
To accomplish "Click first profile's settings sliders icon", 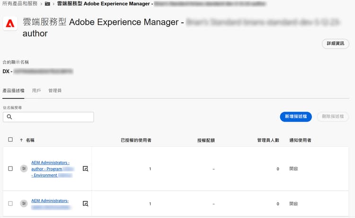I will [24, 168].
